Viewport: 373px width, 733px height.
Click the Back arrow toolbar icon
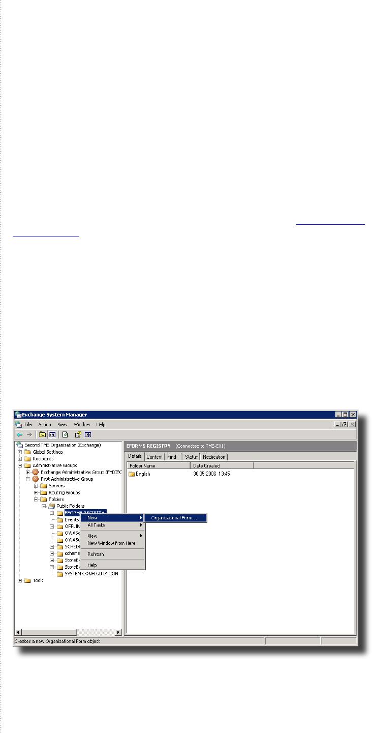20,434
